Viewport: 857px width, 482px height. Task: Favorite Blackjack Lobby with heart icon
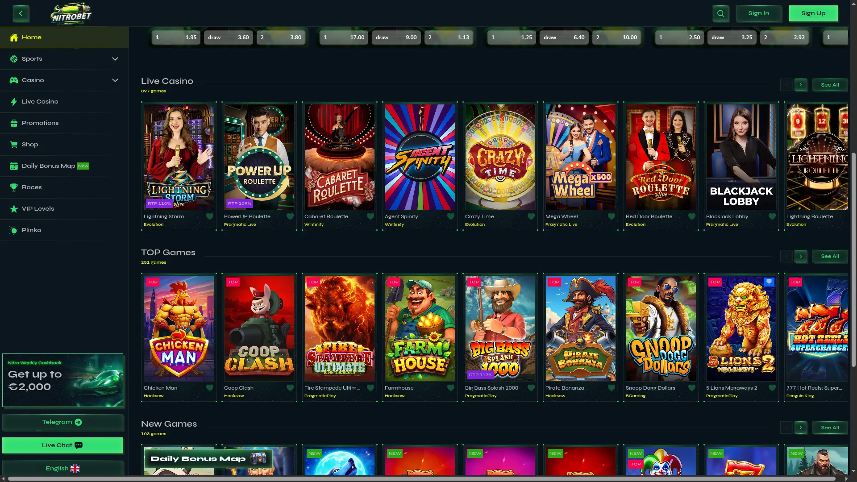[772, 216]
